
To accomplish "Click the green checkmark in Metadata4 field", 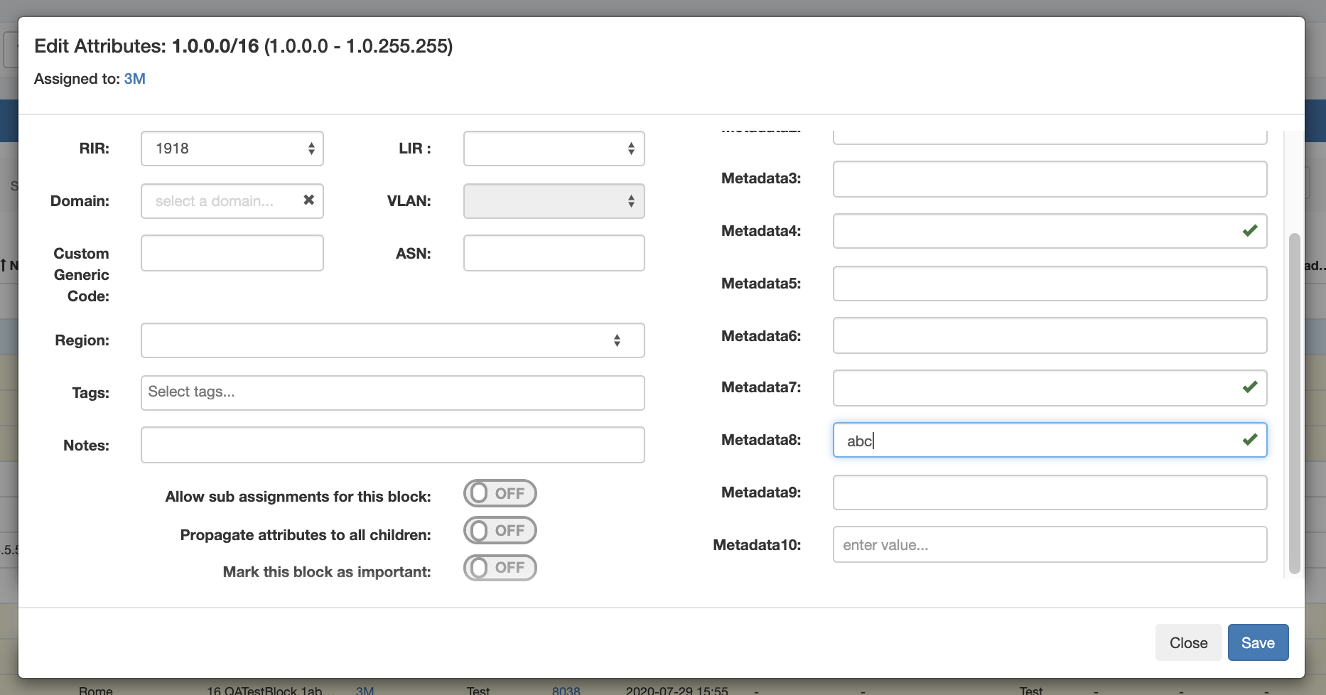I will tap(1249, 231).
